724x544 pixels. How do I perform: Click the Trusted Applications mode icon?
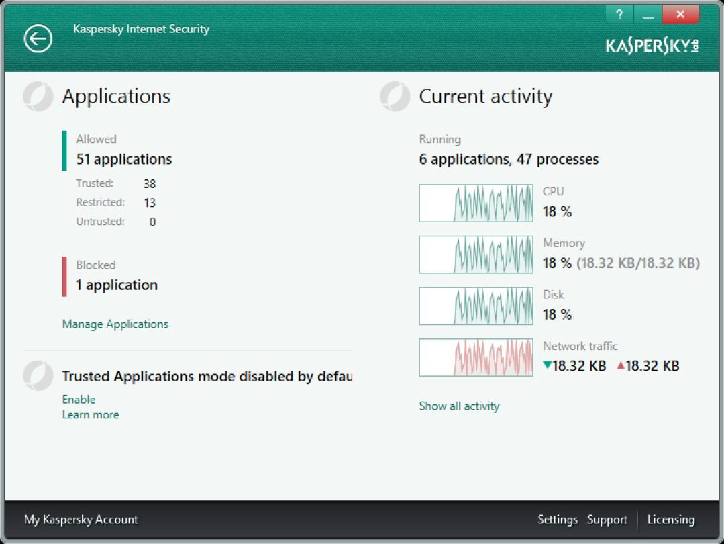point(38,377)
